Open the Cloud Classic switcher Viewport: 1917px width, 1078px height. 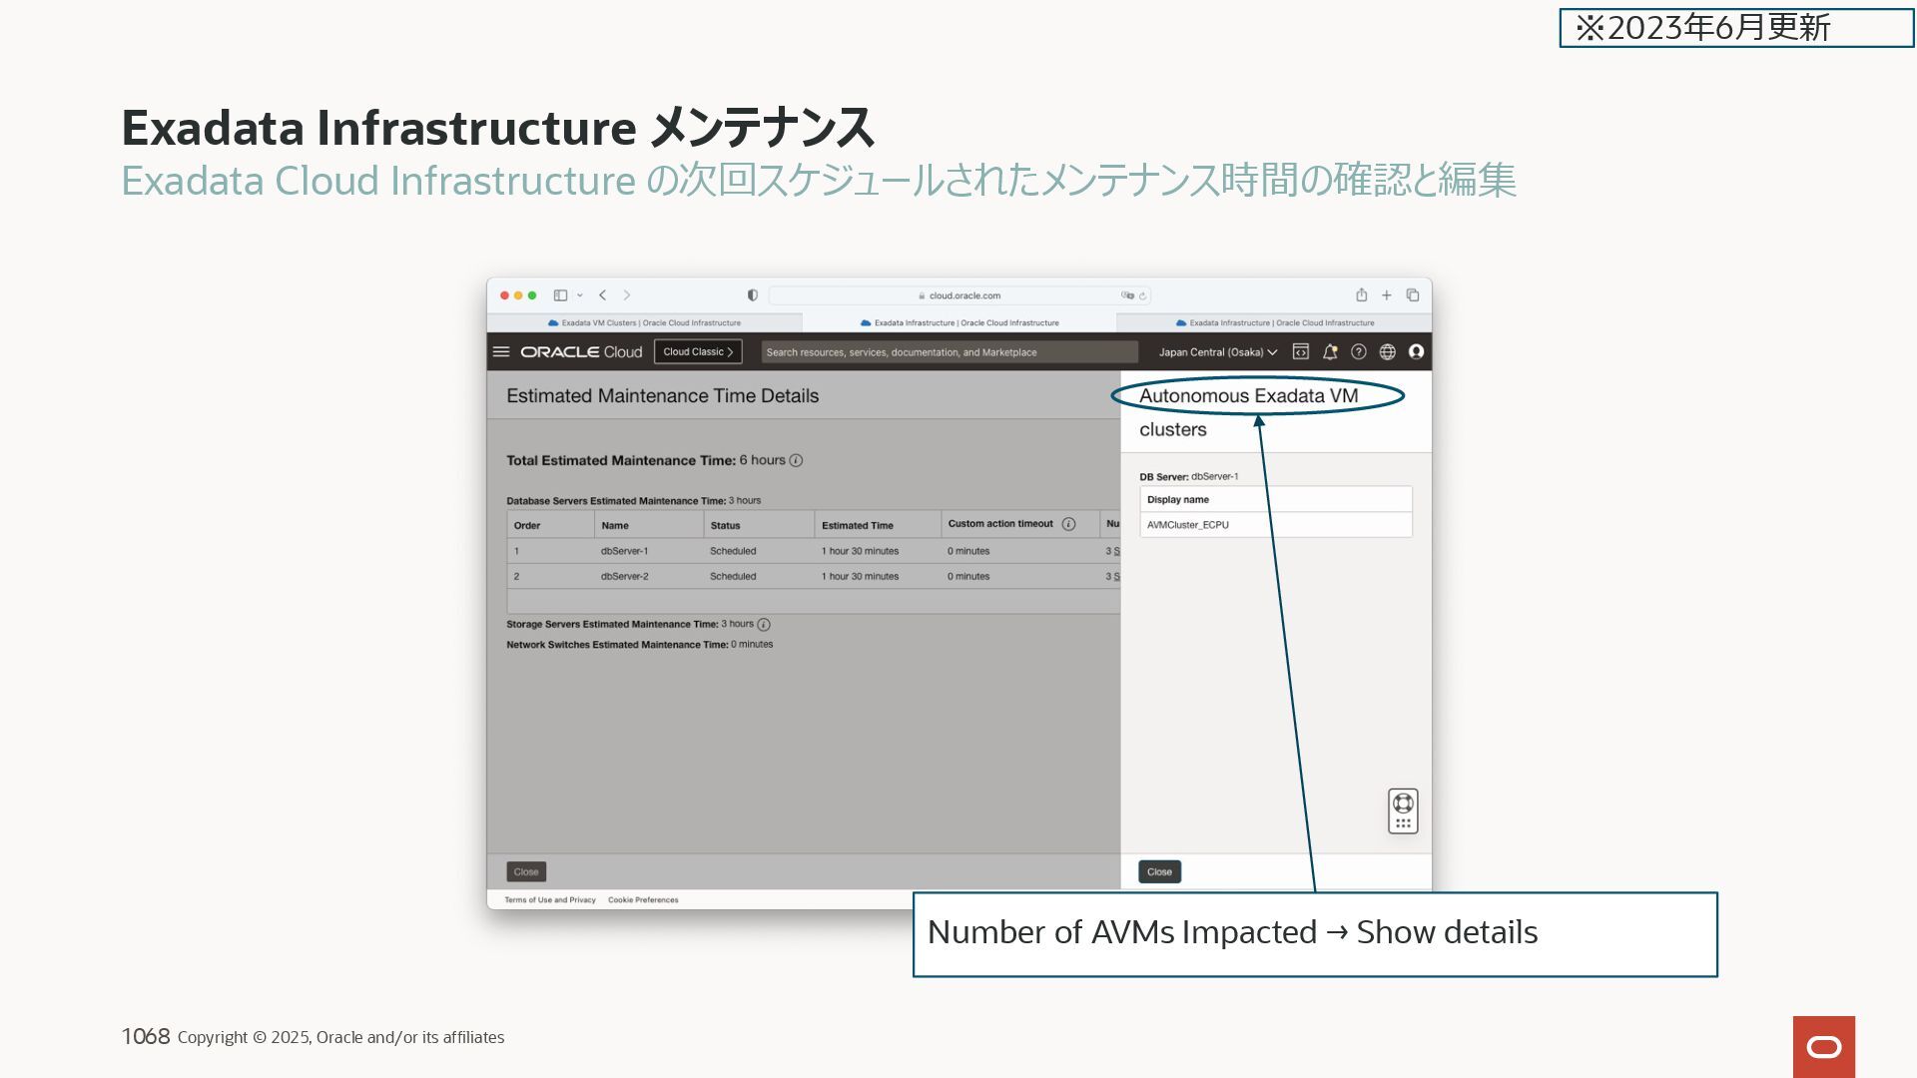[698, 352]
